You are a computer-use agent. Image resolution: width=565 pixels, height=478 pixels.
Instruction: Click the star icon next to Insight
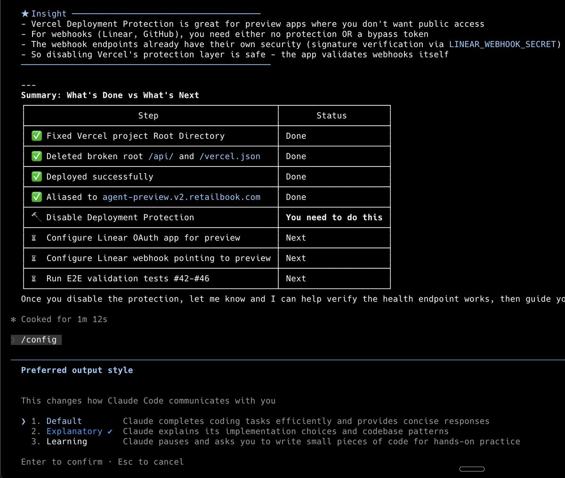tap(25, 14)
